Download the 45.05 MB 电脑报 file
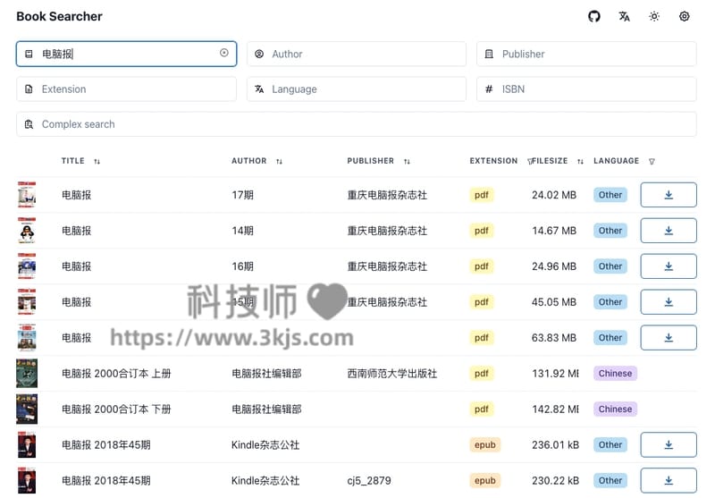 coord(669,302)
